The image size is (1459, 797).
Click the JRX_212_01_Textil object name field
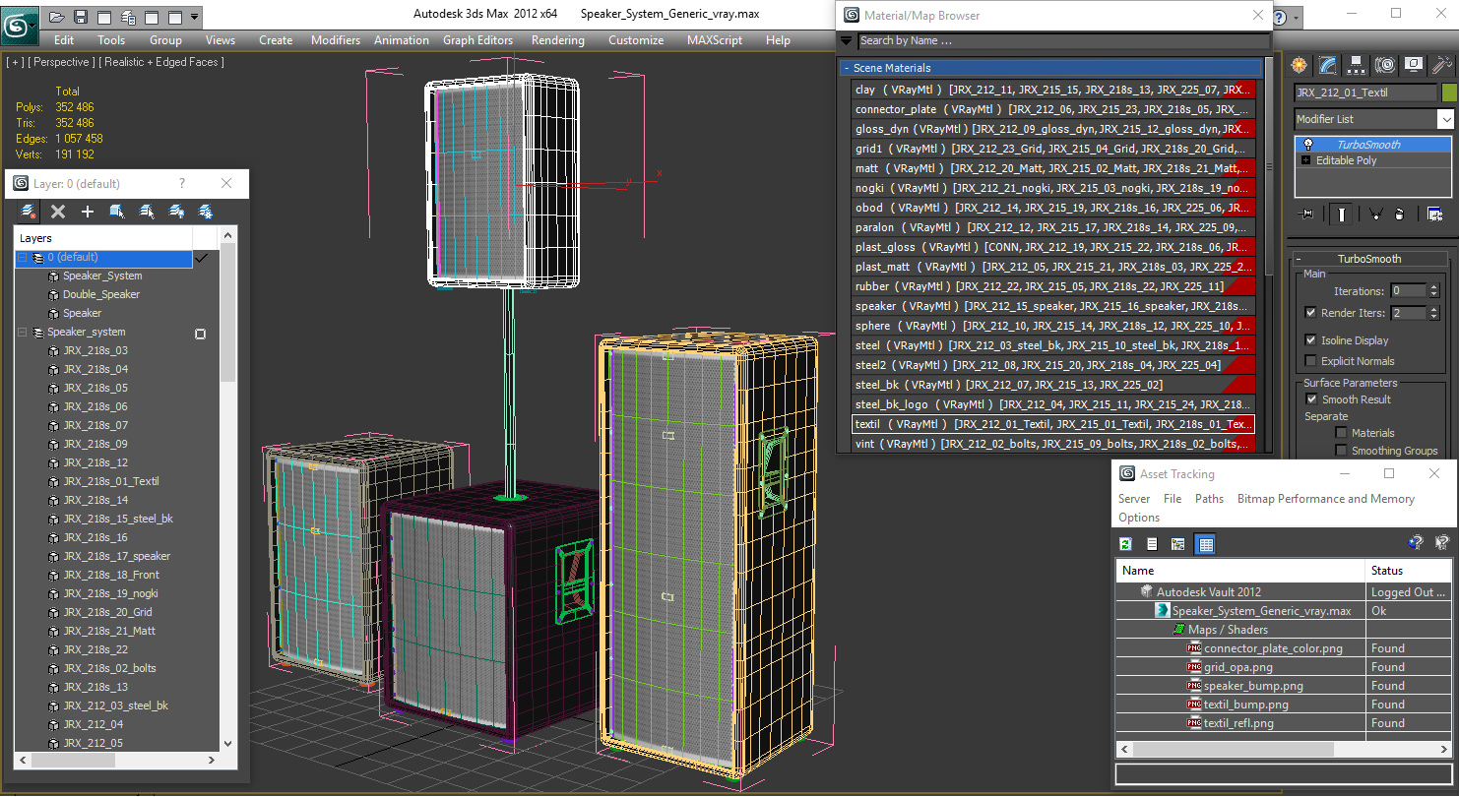point(1365,92)
